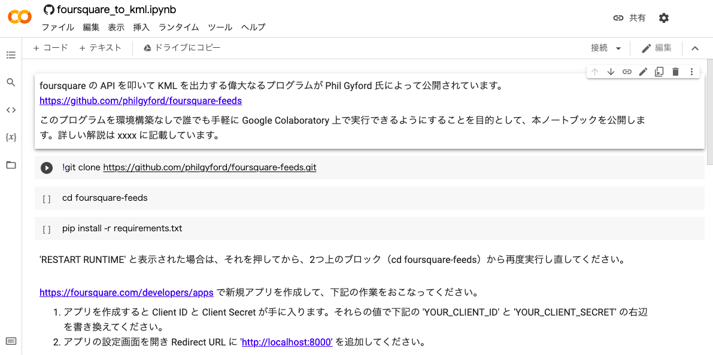Click the share link icon in header
Viewport: 713px width, 355px height.
(x=618, y=18)
